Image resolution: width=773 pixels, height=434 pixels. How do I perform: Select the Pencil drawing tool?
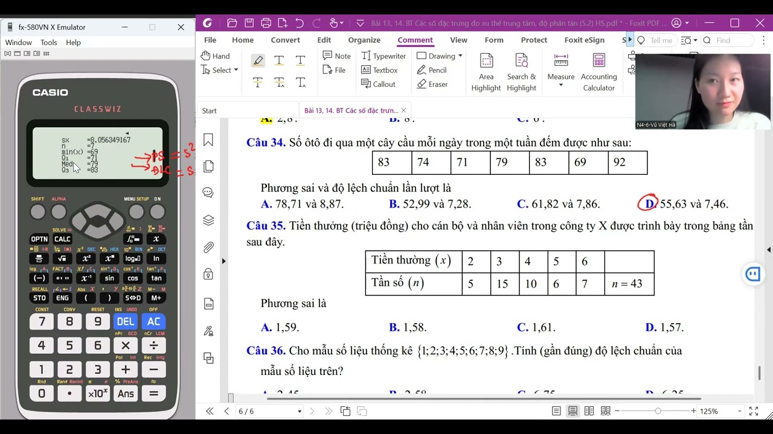point(432,70)
